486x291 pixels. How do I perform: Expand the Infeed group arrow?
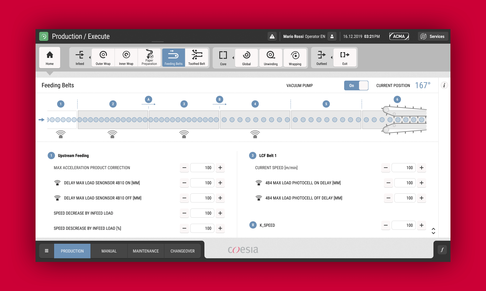90,57
